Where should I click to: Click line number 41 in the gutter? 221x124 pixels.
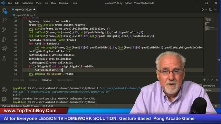pyautogui.click(x=16, y=21)
